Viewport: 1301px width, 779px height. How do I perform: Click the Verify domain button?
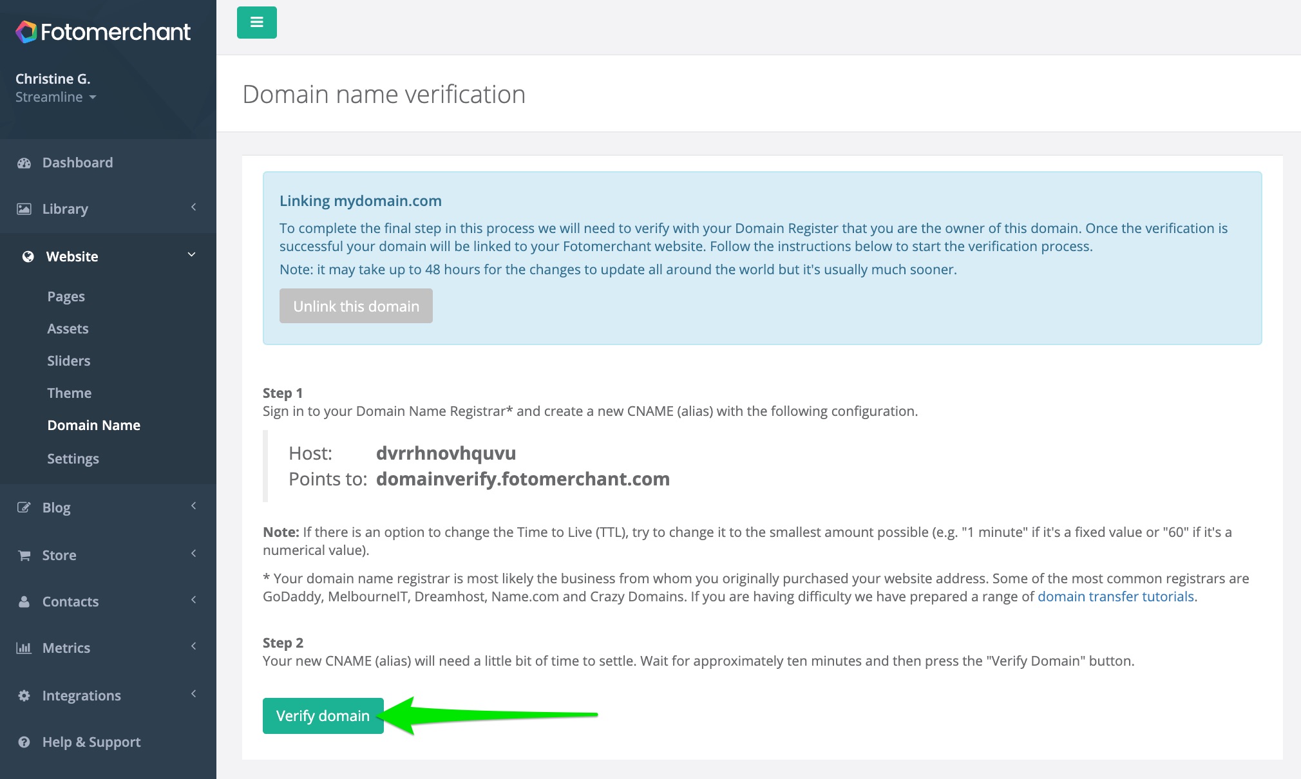(323, 716)
